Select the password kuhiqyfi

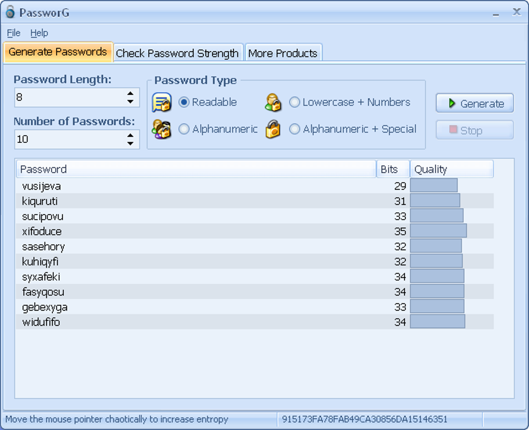40,261
